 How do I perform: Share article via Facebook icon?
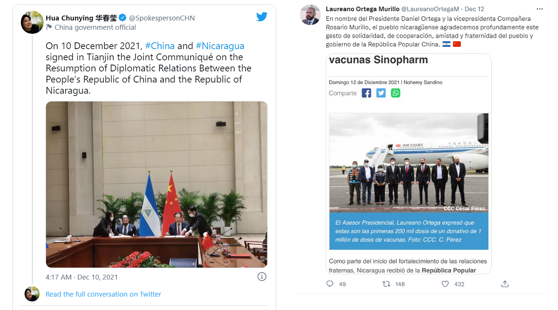[367, 93]
